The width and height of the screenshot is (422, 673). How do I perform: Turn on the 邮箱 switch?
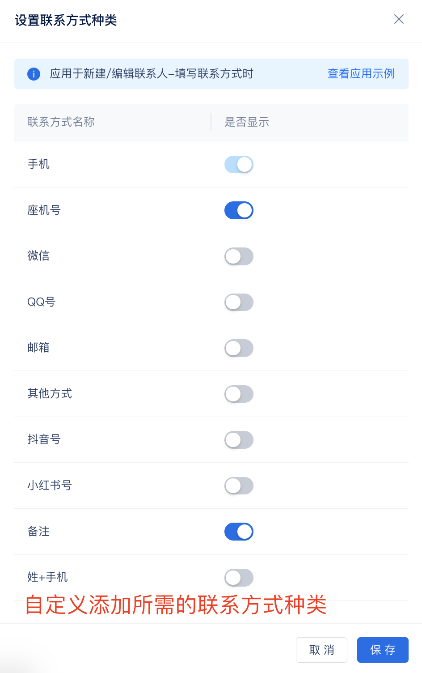coord(239,348)
